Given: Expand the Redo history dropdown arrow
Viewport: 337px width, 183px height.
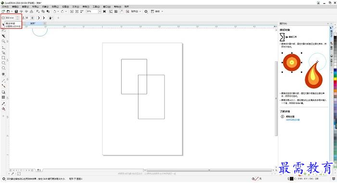Looking at the screenshot, I should click(66, 11).
